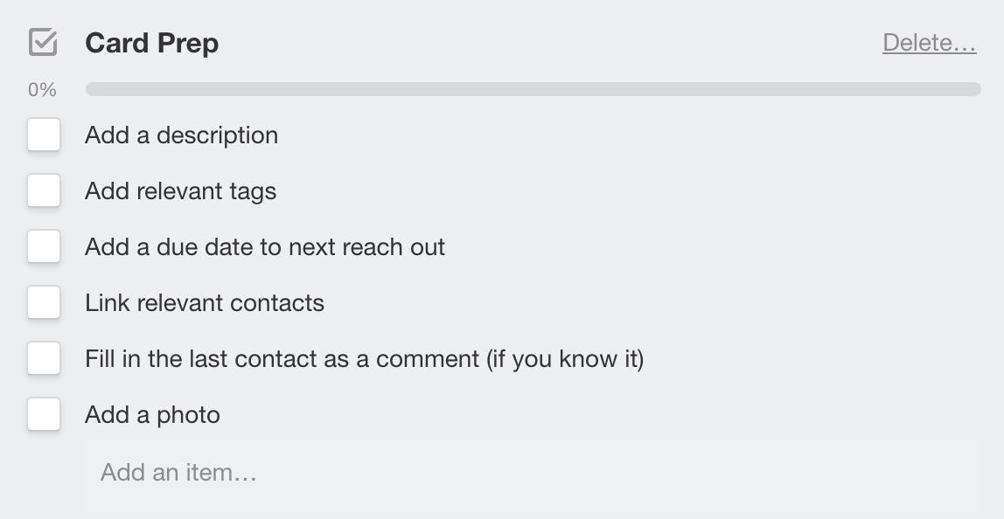
Task: Focus the Add an item… input field
Action: [532, 473]
